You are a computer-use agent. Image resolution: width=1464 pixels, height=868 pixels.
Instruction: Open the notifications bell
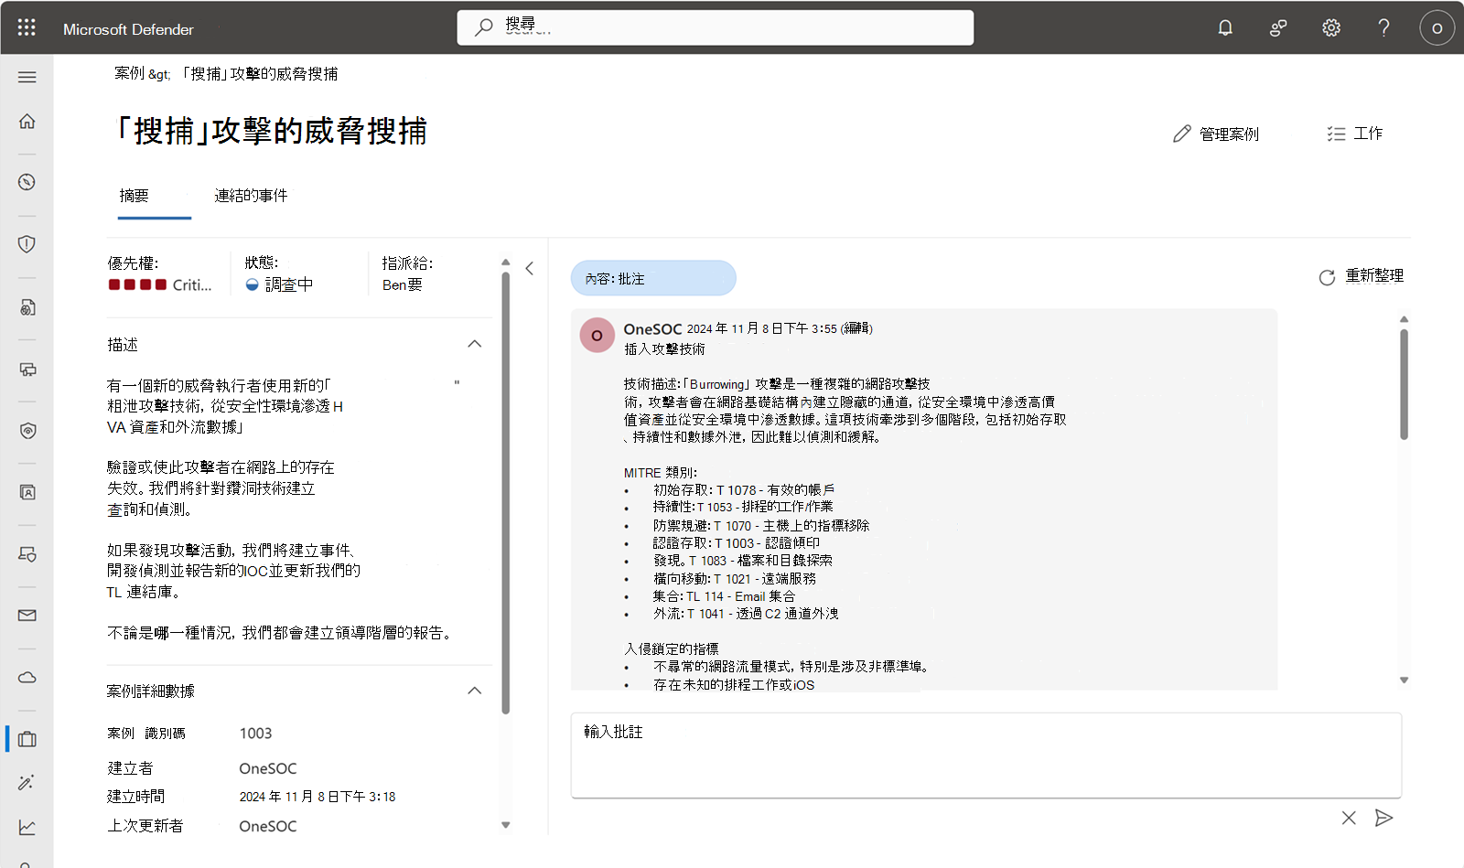tap(1224, 27)
